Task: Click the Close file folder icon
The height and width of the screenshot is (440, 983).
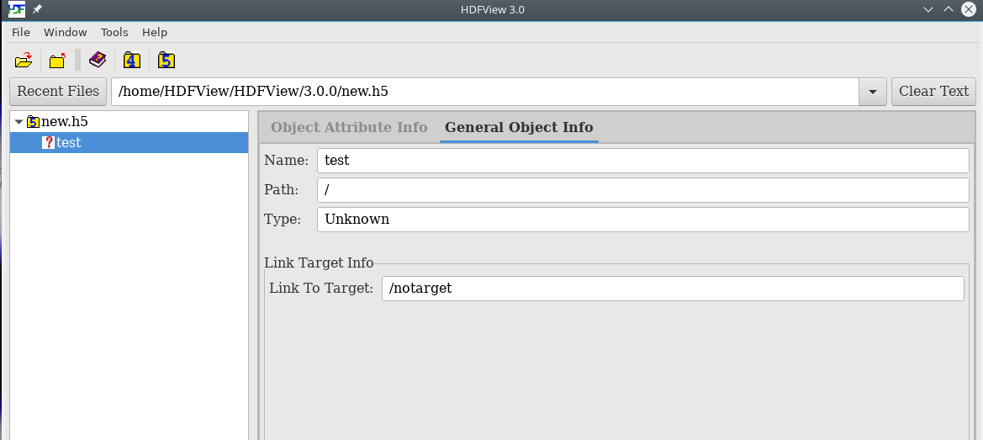Action: tap(58, 61)
